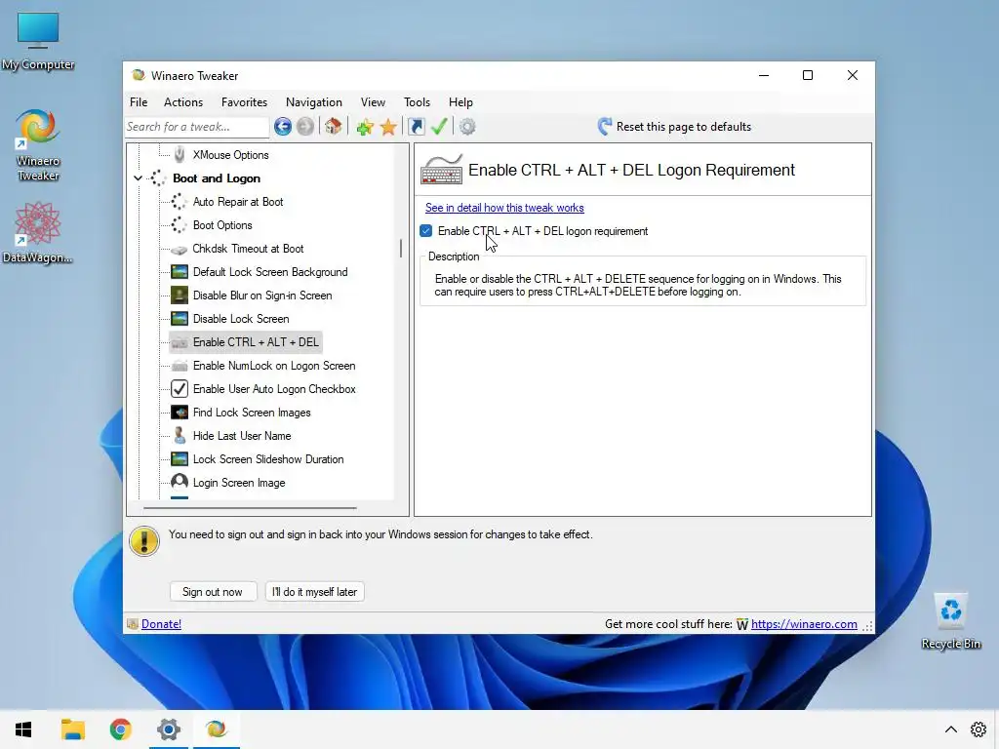Click the green checkmark toolbar icon
Screen dimensions: 999x749
[x=439, y=127]
